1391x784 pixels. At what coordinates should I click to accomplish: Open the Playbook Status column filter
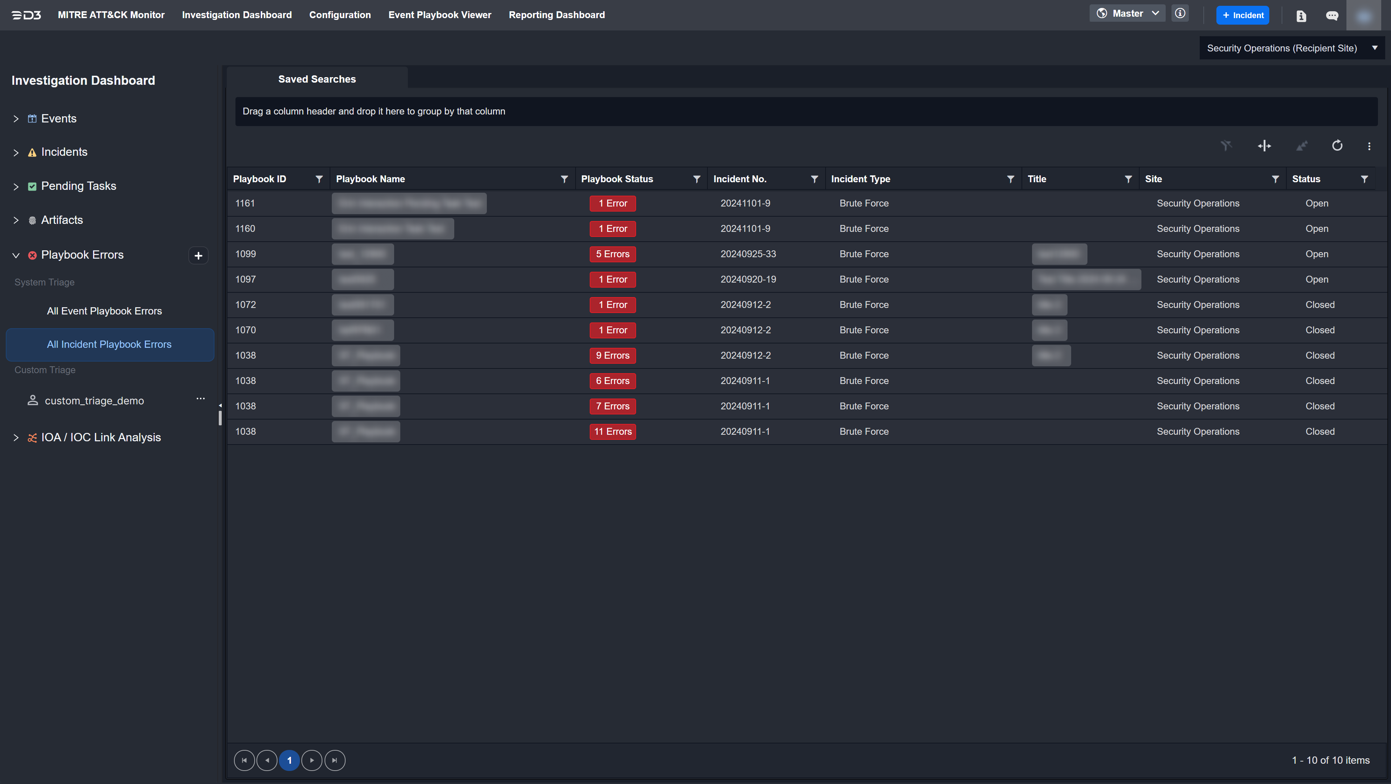[697, 179]
